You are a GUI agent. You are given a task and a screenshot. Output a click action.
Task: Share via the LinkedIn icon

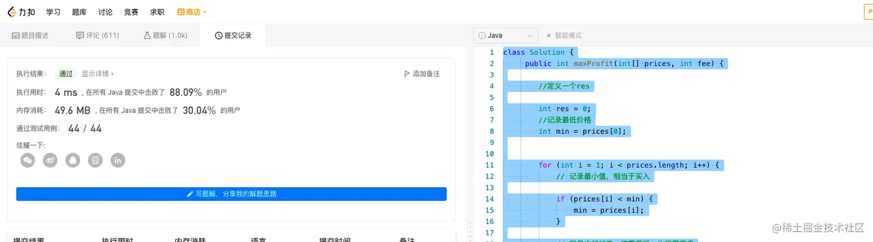click(118, 160)
